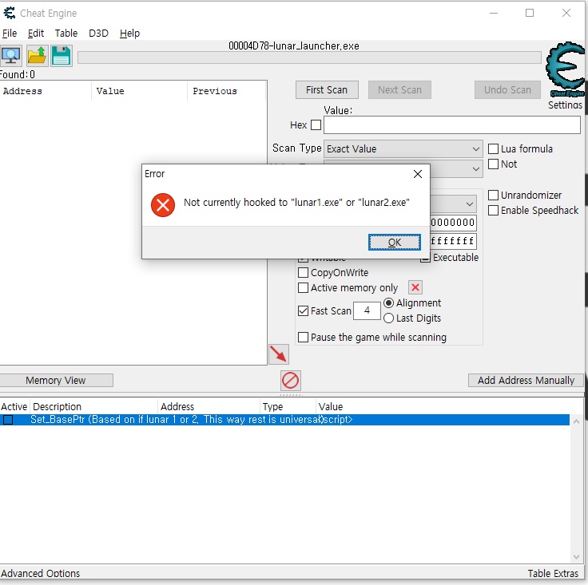Open the Scan Type Exact Value dropdown

tap(403, 148)
